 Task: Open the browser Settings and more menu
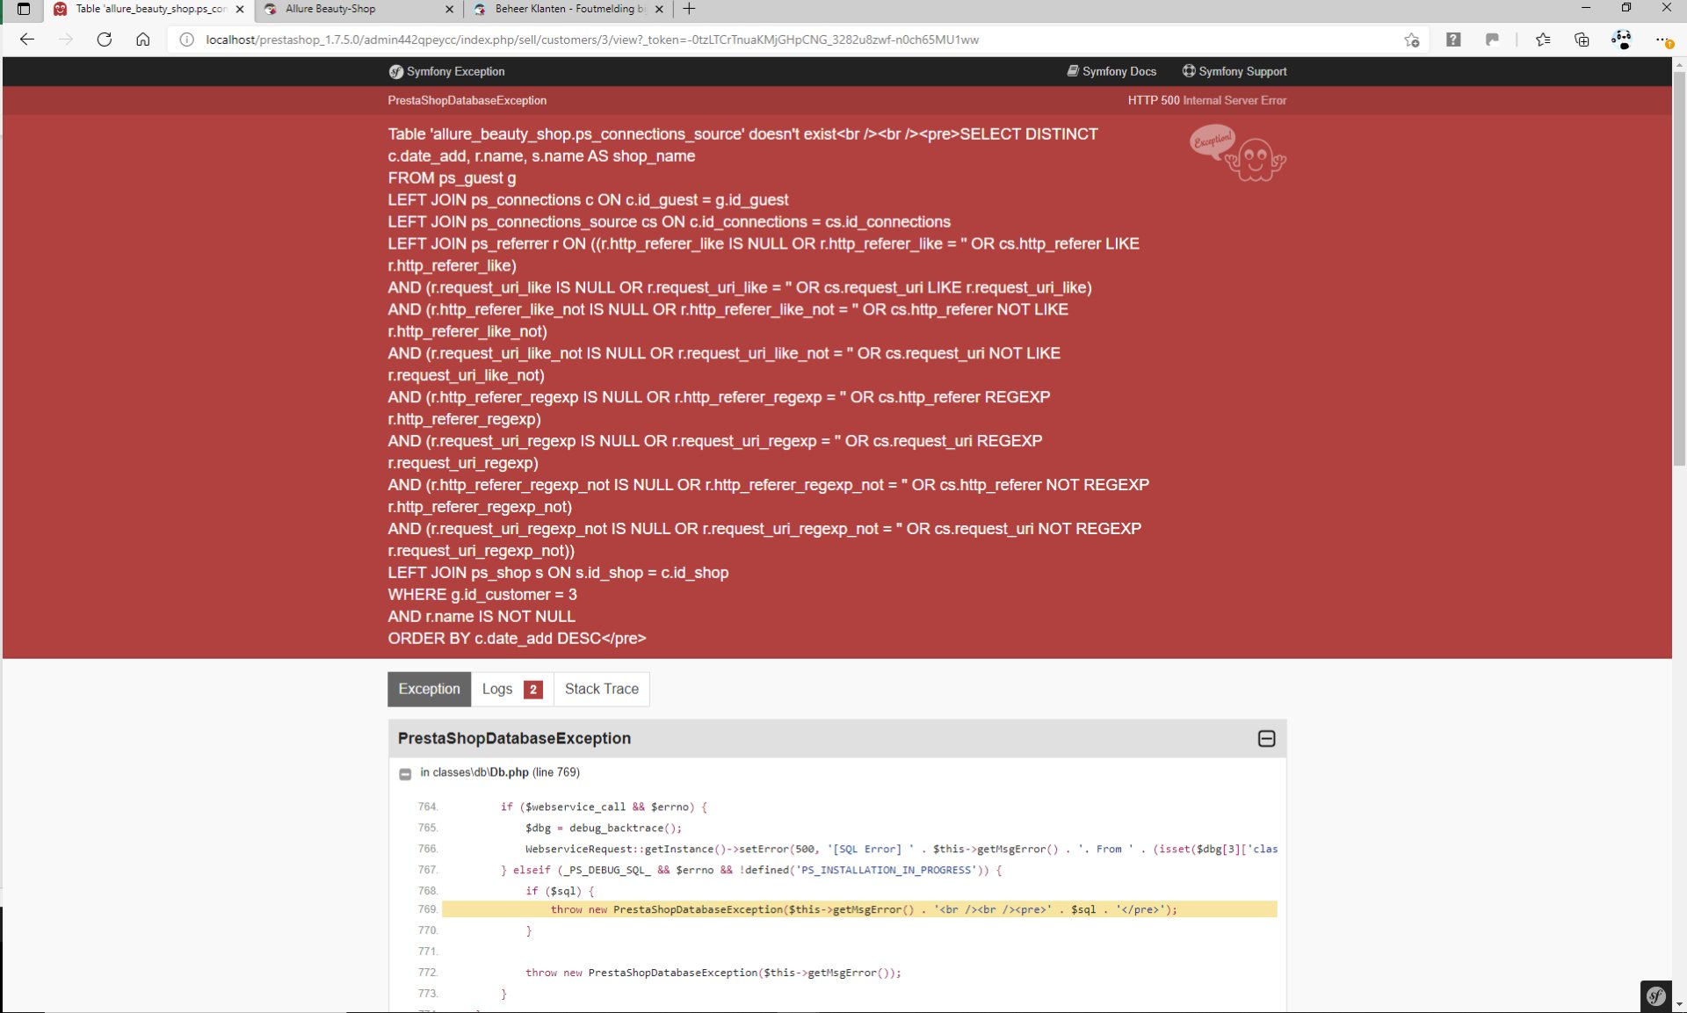[1662, 40]
